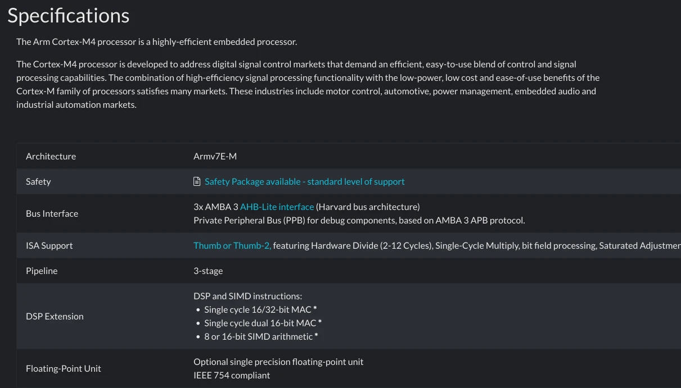The width and height of the screenshot is (681, 388).
Task: Click the Private Peripheral Bus description line
Action: pos(359,220)
